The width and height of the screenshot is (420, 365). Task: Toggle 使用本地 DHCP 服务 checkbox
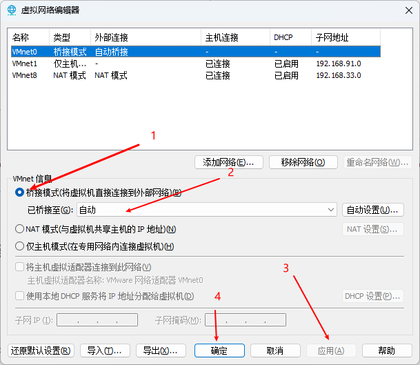(x=19, y=296)
